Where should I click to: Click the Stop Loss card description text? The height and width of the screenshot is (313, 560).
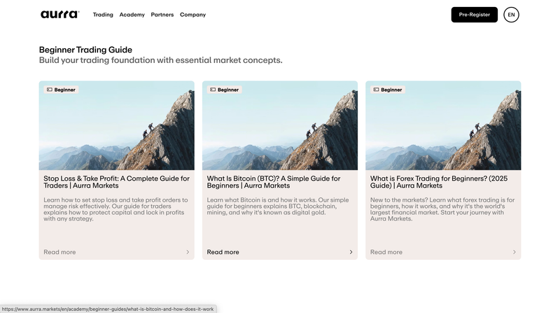tap(115, 209)
